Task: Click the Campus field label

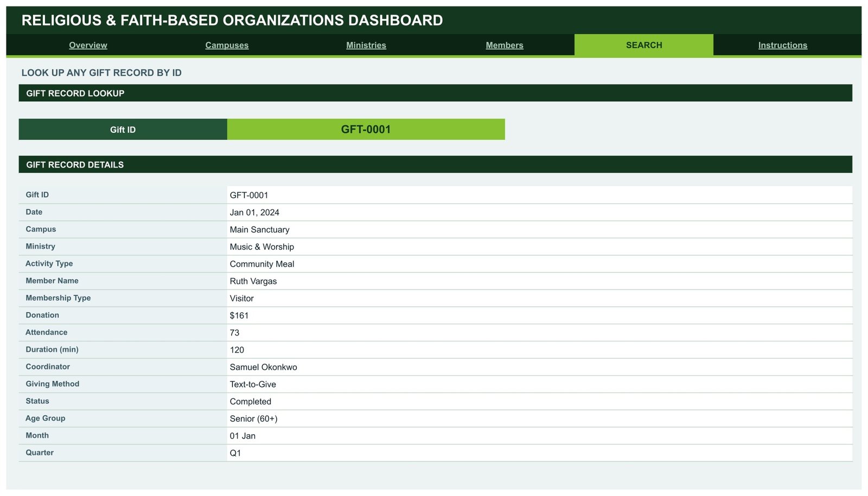Action: click(41, 229)
